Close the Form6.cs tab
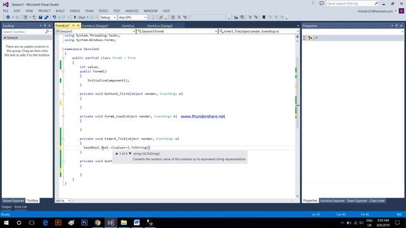The image size is (406, 228). click(x=77, y=25)
